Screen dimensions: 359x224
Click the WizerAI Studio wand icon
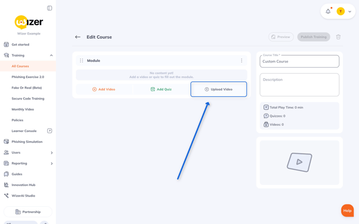pyautogui.click(x=6, y=196)
